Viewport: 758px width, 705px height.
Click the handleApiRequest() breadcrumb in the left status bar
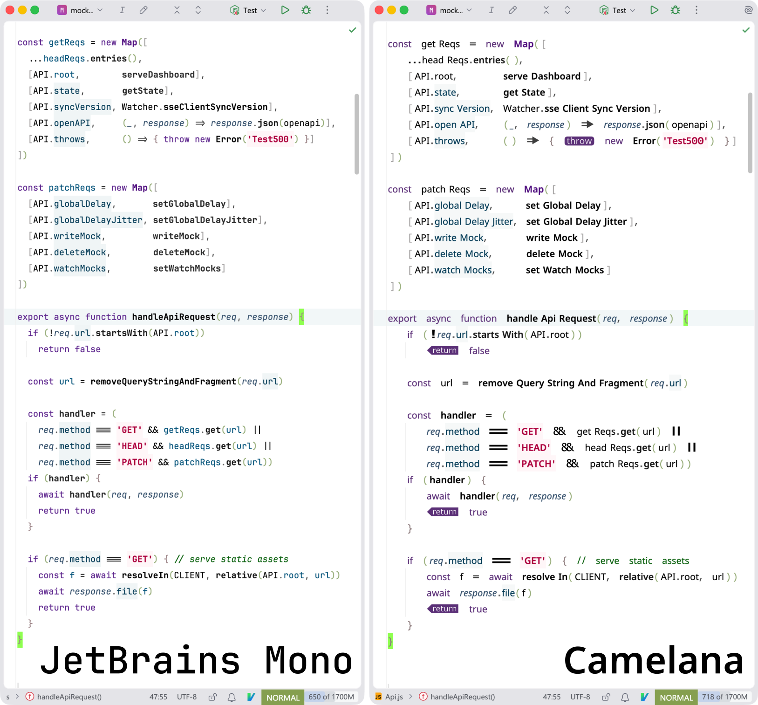[69, 697]
